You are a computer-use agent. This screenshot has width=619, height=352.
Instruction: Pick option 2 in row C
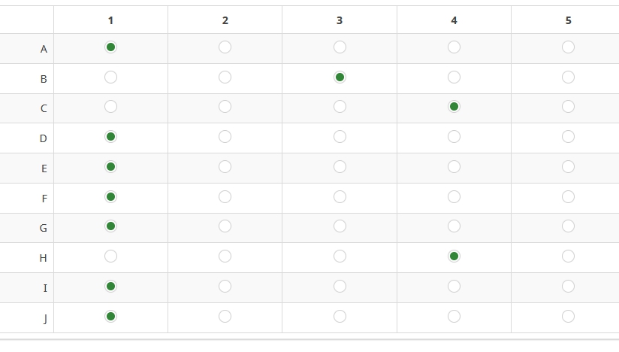pos(225,107)
